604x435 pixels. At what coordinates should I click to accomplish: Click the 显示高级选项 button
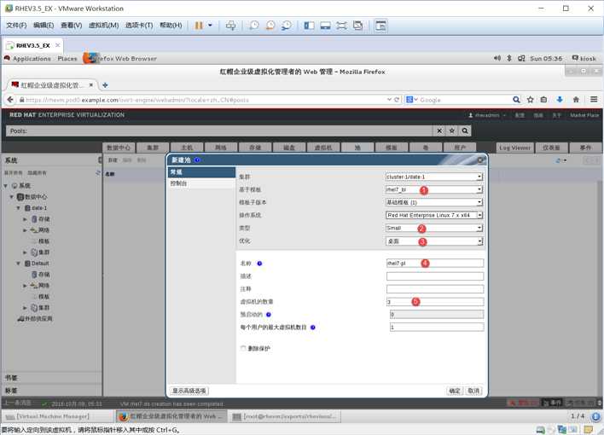tap(189, 391)
